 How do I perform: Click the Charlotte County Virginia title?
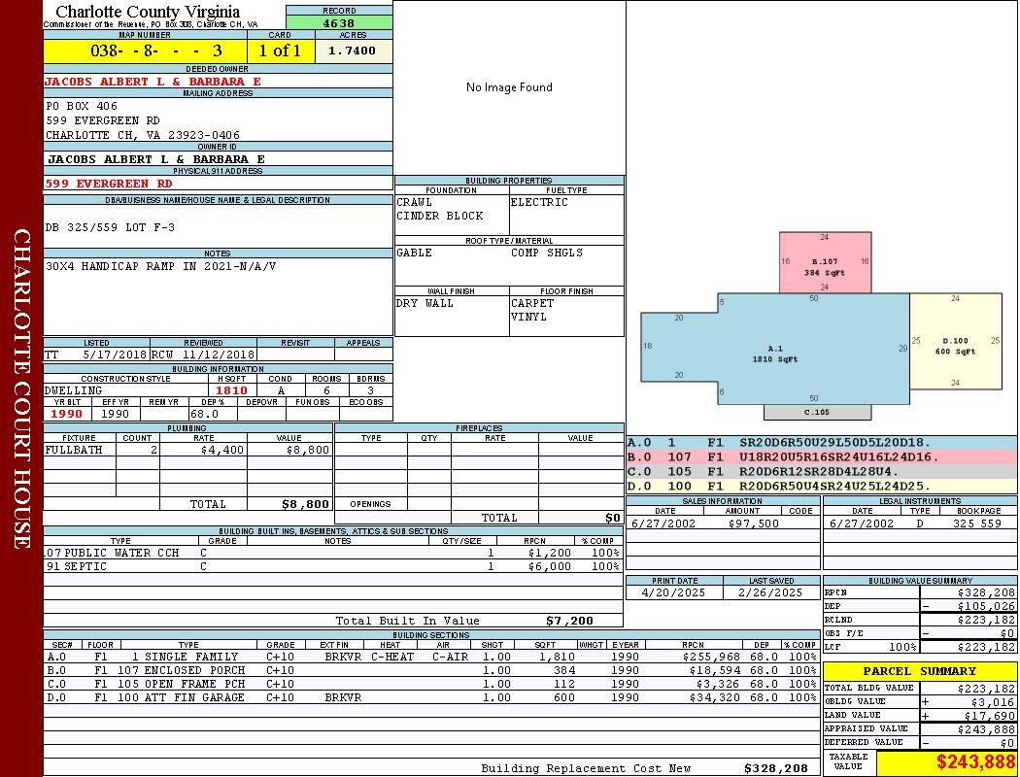(x=148, y=12)
